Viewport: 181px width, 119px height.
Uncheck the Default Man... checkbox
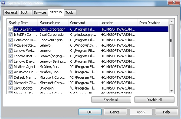[x=11, y=77]
